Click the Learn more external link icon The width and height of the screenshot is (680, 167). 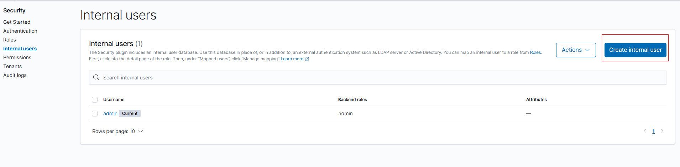click(x=307, y=59)
